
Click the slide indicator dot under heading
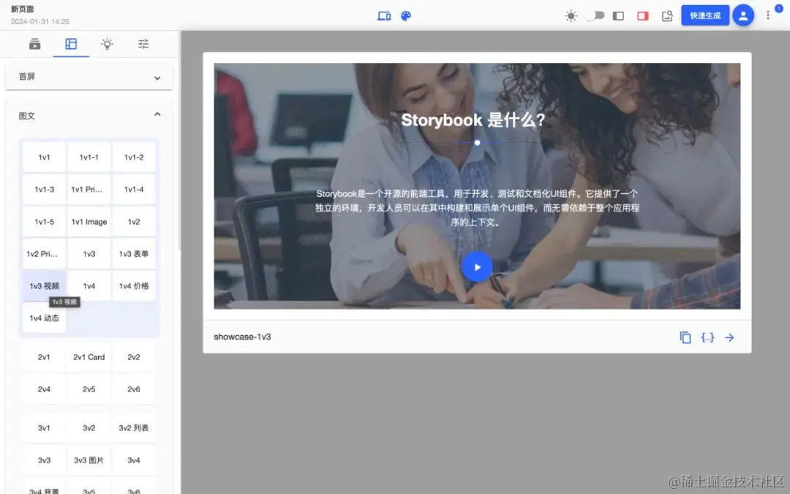point(477,143)
